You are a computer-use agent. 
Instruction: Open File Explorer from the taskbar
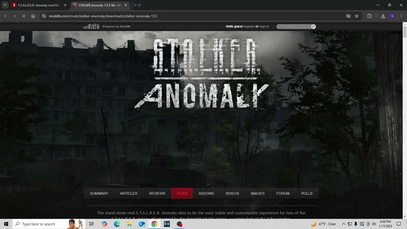point(129,224)
